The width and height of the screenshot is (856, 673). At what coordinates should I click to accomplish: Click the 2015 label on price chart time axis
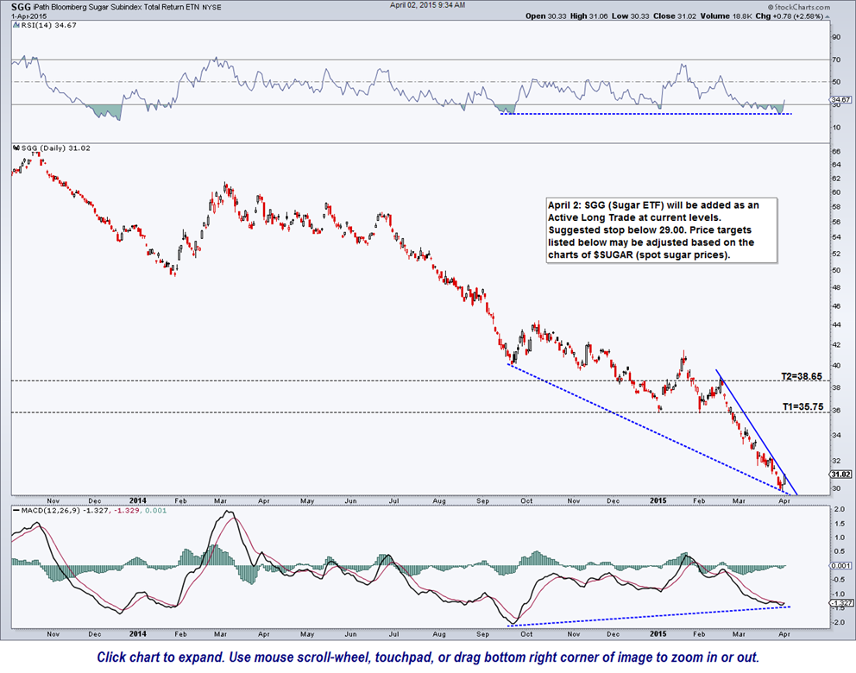pyautogui.click(x=658, y=500)
